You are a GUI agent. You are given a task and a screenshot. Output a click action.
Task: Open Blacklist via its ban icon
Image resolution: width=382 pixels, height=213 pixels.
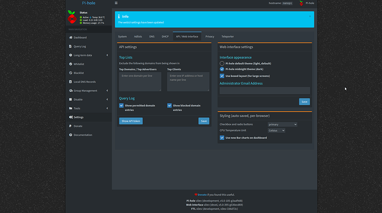(x=71, y=73)
